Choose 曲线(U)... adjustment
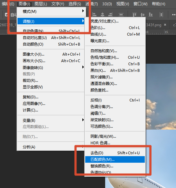Viewport: 176px width, 188px height. point(115,34)
